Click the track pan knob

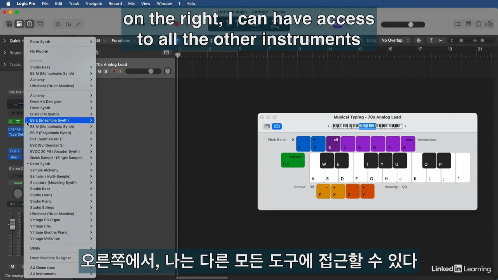[x=167, y=71]
